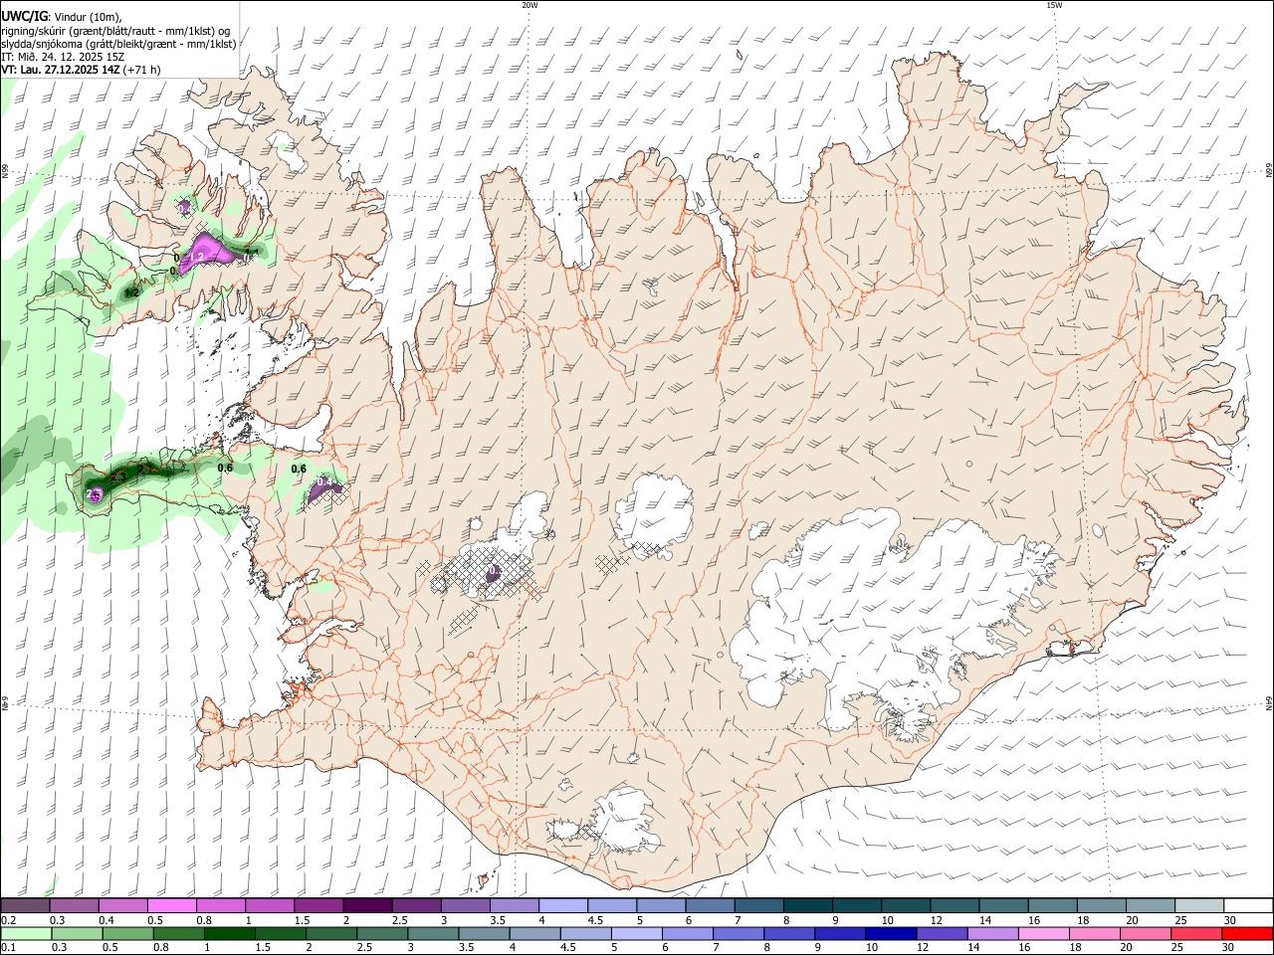Screen dimensions: 1274x955
Task: Click the white 1.2 label in magenta Westfjords patch
Action: tap(196, 257)
